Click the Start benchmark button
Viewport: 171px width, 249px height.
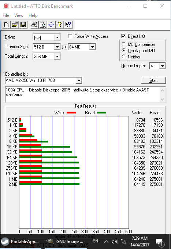tap(153, 80)
